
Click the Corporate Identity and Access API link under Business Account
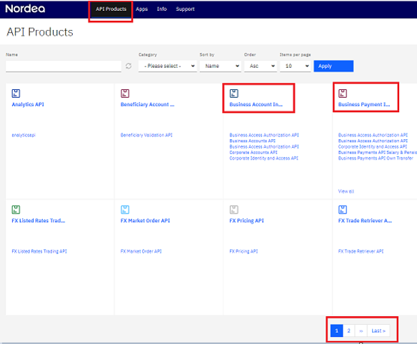pos(263,158)
